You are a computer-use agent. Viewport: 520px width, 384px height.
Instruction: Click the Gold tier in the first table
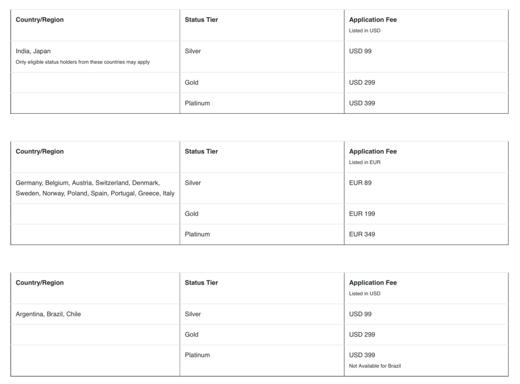pos(191,83)
